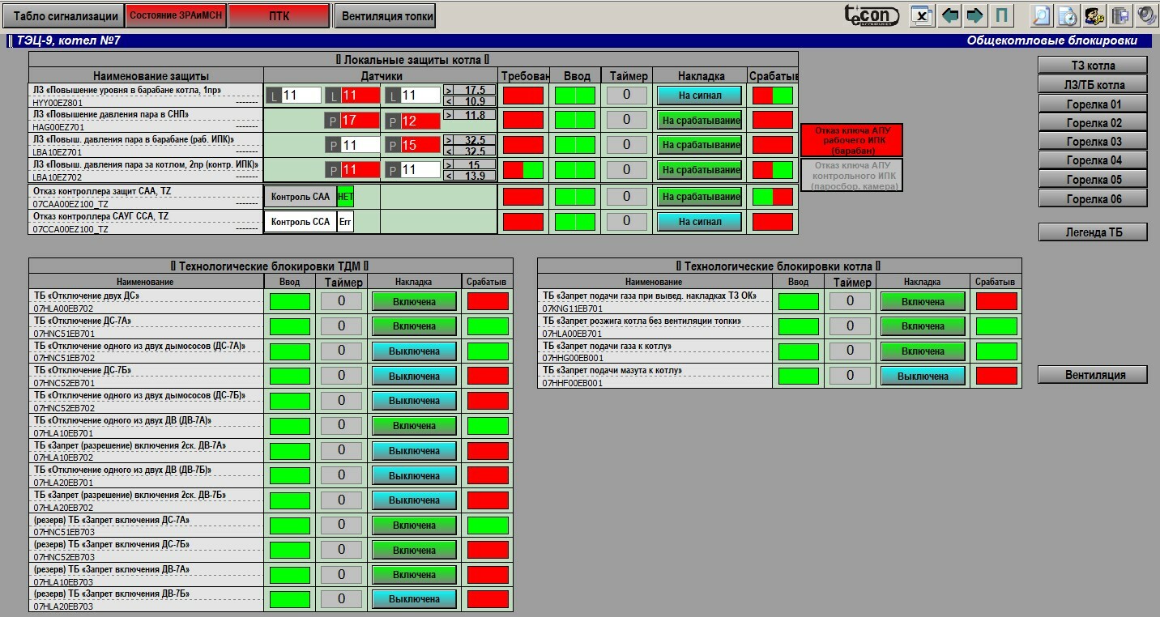Click timer 0 field for Запрет подачи газа к котлу
The height and width of the screenshot is (617, 1160).
[x=850, y=351]
